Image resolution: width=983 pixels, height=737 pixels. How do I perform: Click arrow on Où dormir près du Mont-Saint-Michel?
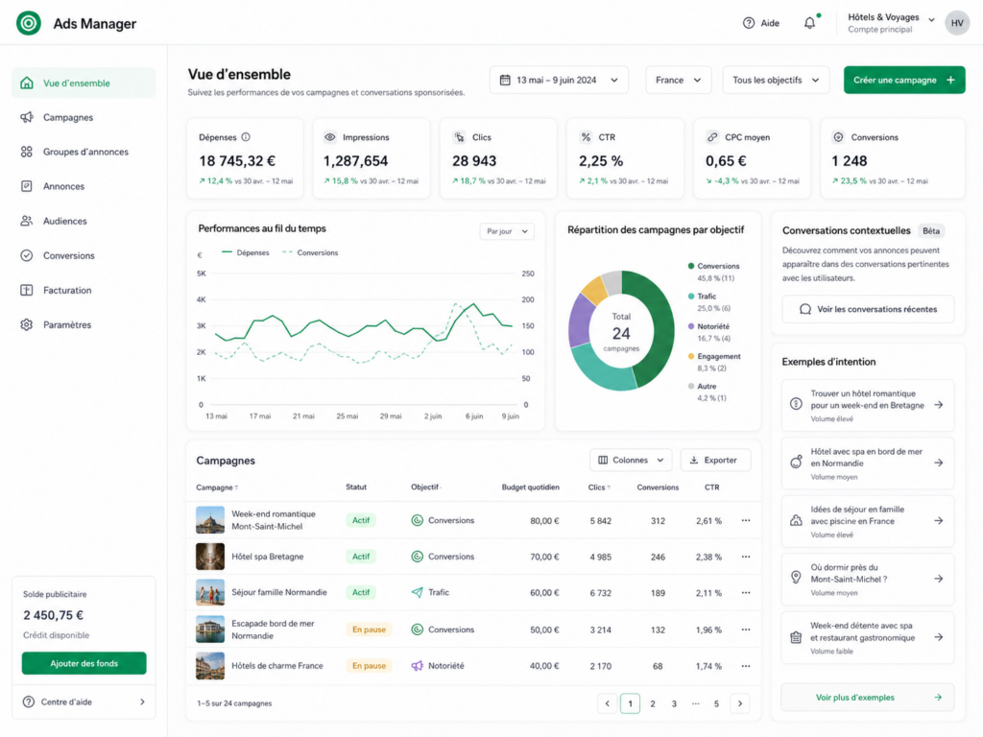[939, 579]
